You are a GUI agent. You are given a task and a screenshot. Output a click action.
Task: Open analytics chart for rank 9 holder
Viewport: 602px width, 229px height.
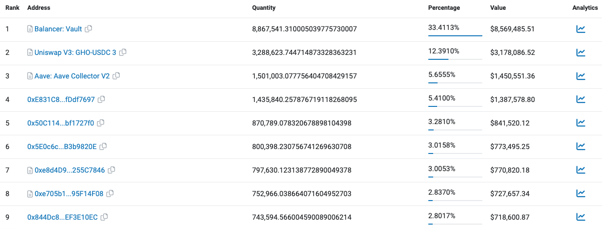tap(581, 216)
